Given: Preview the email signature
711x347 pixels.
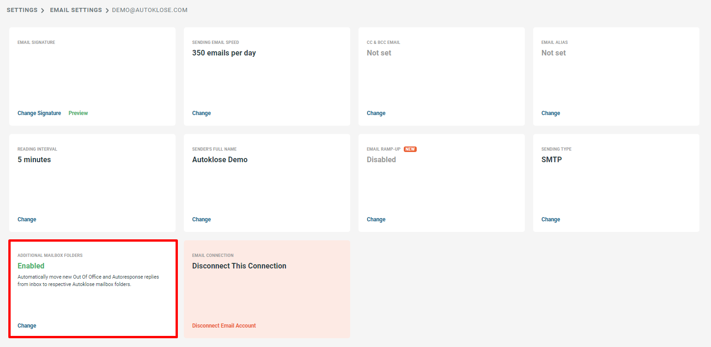Looking at the screenshot, I should (78, 113).
